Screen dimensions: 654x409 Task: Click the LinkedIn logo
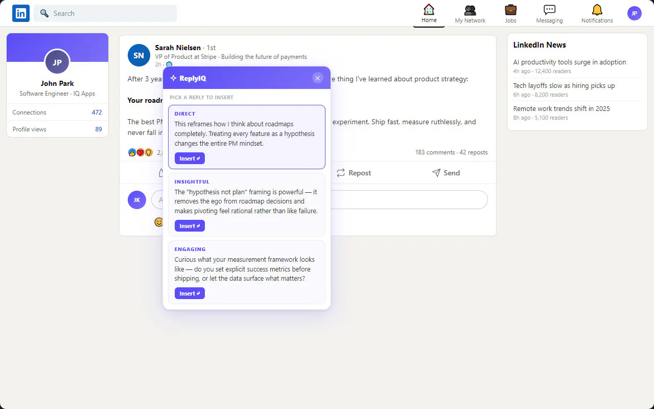[21, 13]
